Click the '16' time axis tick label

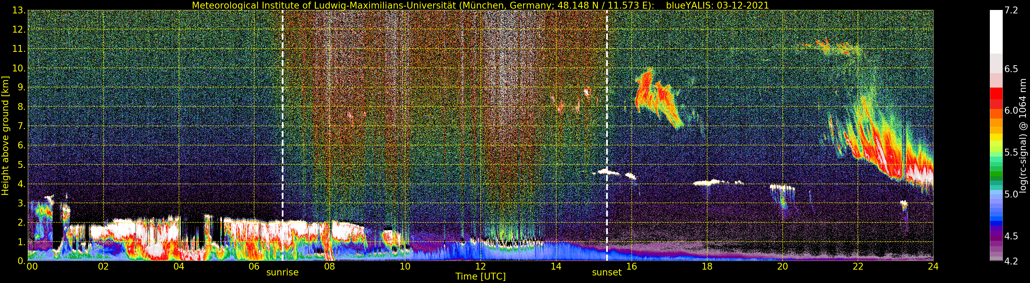coord(632,266)
